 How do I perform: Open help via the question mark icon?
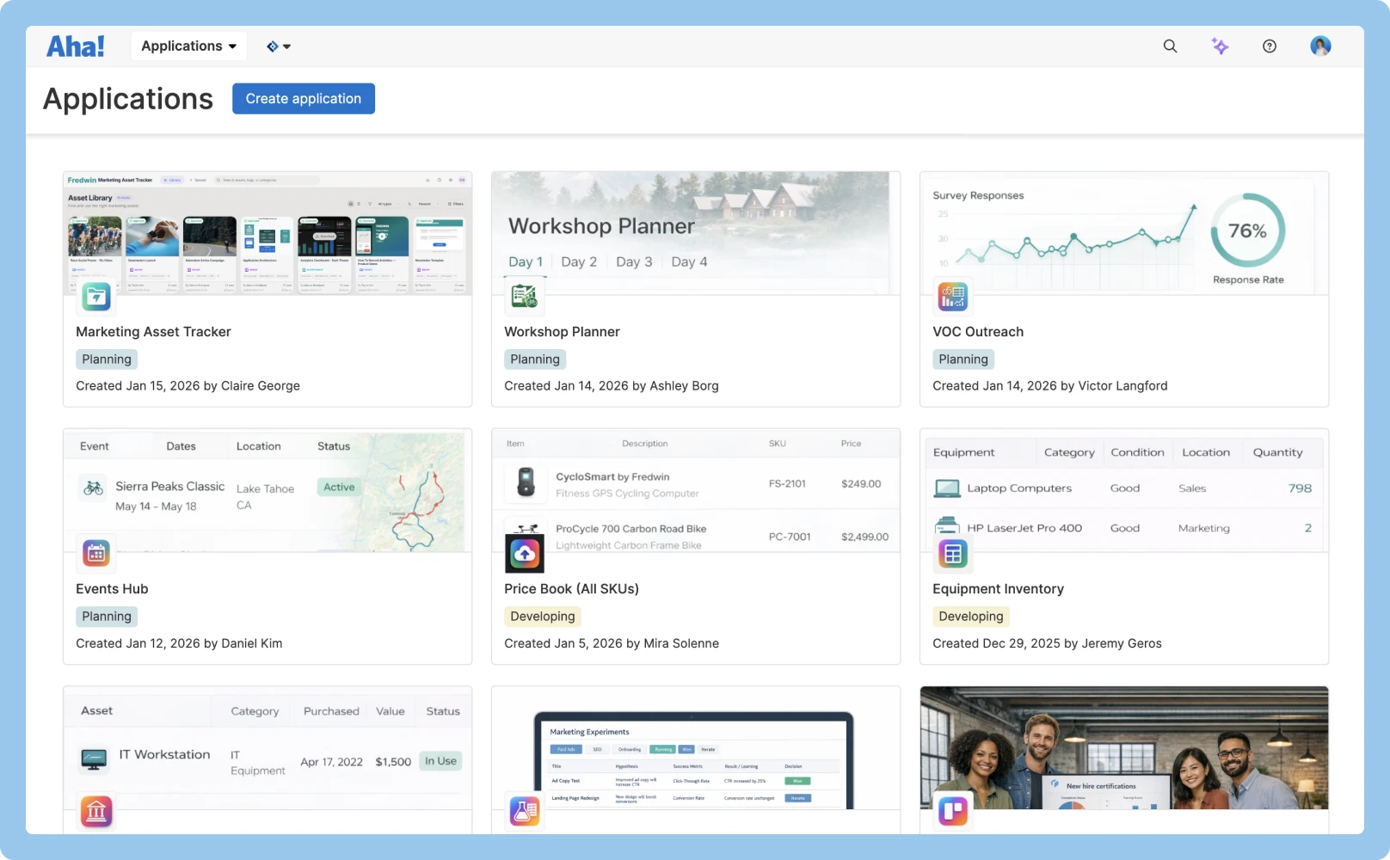coord(1270,46)
